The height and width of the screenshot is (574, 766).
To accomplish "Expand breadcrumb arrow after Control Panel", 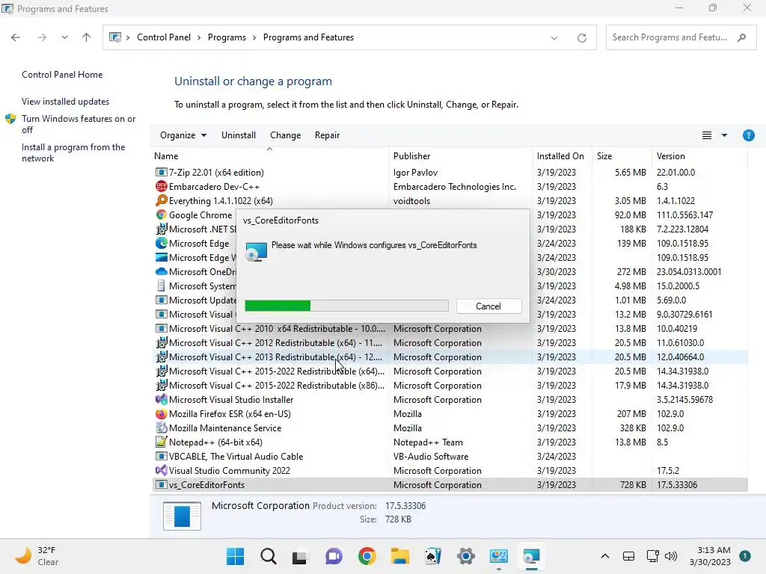I will 199,37.
